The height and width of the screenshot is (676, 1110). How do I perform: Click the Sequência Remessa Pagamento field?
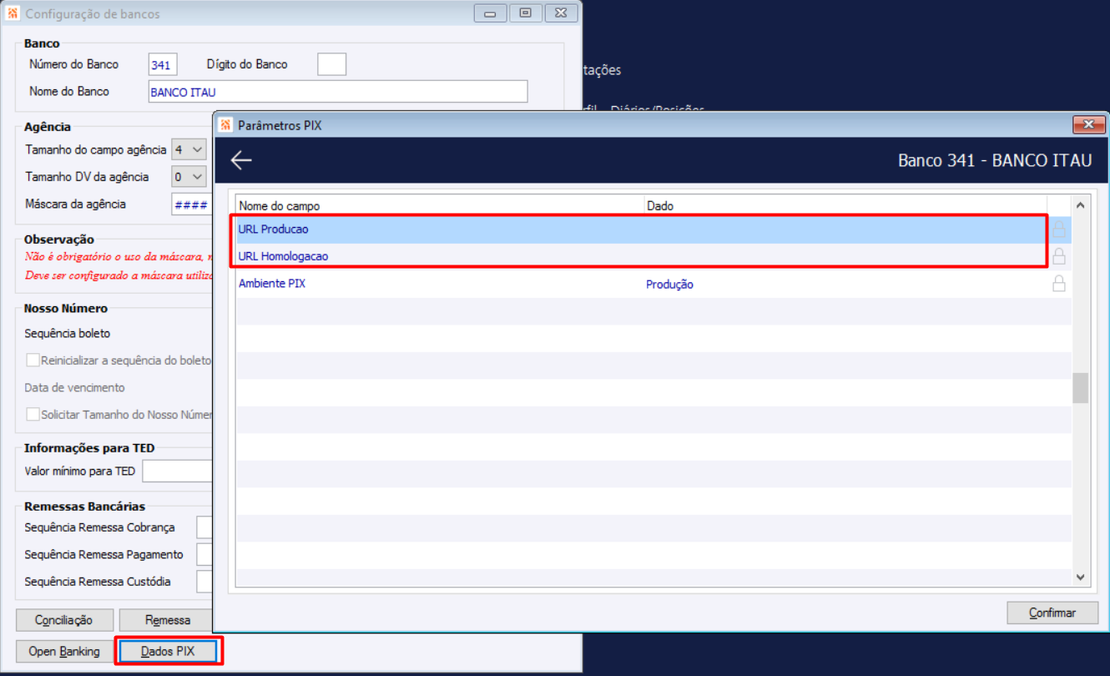205,554
